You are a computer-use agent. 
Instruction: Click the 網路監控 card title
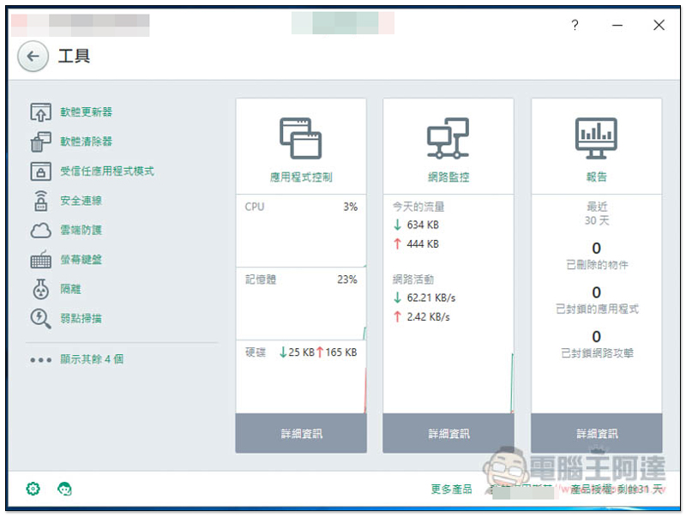(448, 177)
